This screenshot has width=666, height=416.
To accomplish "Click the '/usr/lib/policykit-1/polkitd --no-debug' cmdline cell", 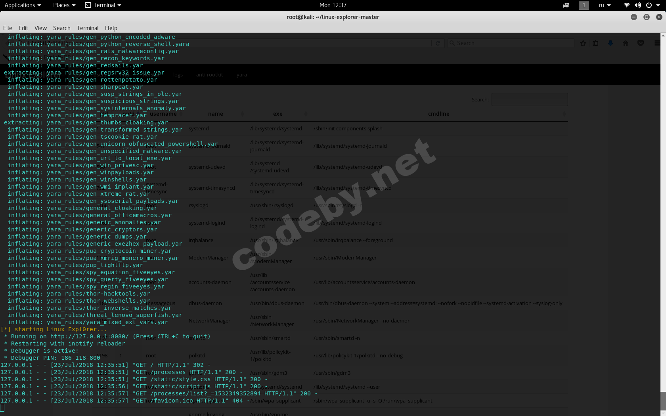I will point(358,356).
